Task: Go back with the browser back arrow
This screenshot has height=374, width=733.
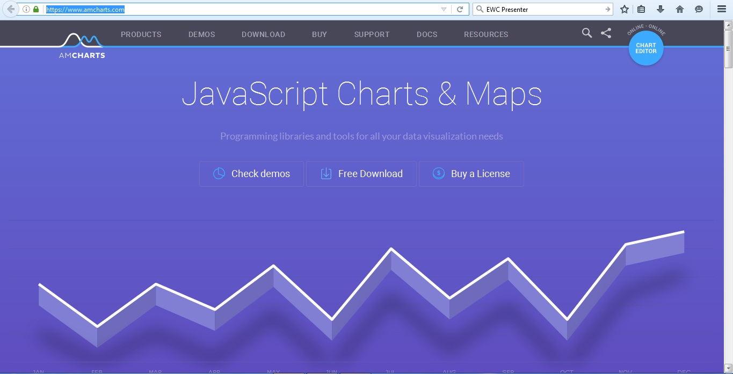Action: (10, 9)
